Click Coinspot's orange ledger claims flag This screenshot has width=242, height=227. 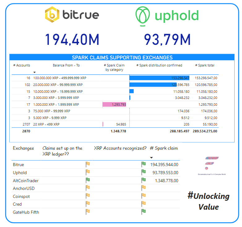(x=88, y=196)
